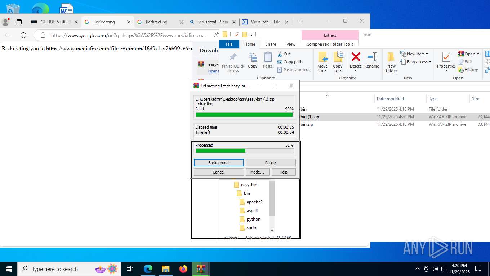Screen dimensions: 490x276
Task: Open a new browser tab with plus icon
Action: pyautogui.click(x=300, y=22)
